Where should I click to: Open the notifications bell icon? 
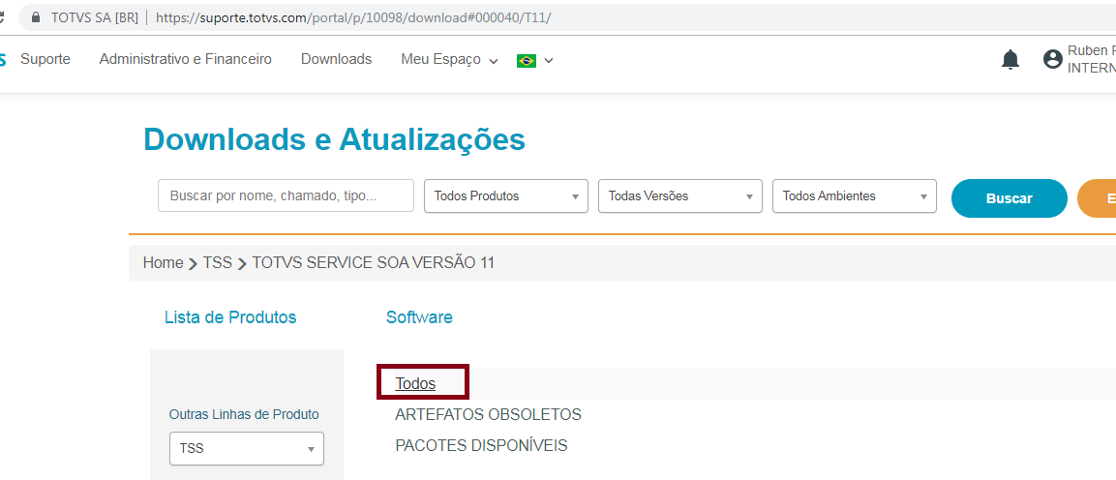click(x=1010, y=60)
